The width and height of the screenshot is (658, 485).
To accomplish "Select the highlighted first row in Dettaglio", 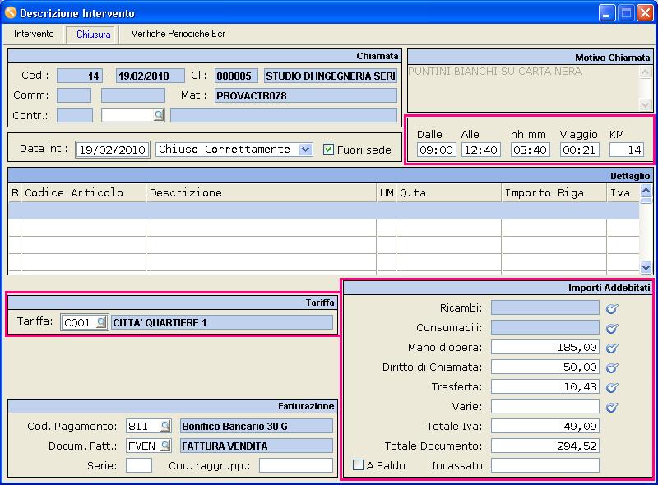I will pyautogui.click(x=324, y=210).
